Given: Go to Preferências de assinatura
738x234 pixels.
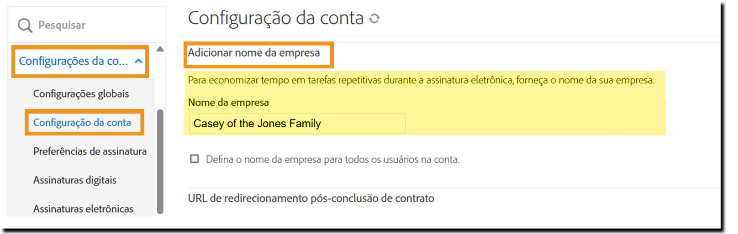Looking at the screenshot, I should (90, 151).
